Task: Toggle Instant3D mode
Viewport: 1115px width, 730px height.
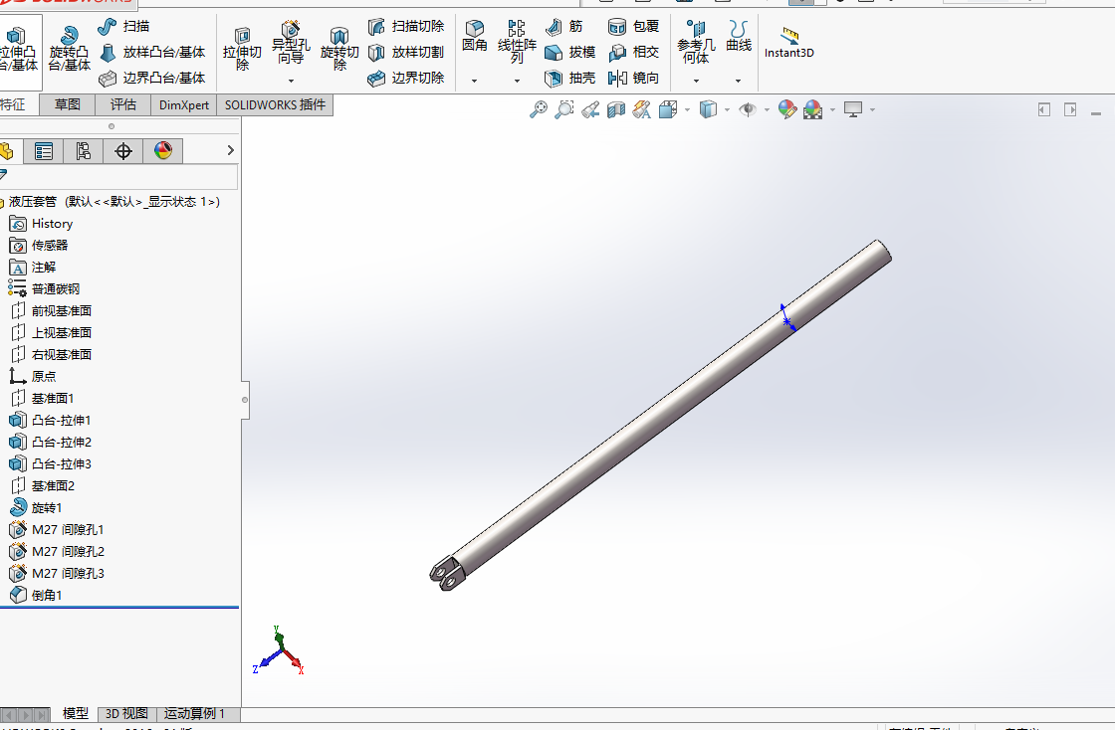Action: tap(788, 43)
